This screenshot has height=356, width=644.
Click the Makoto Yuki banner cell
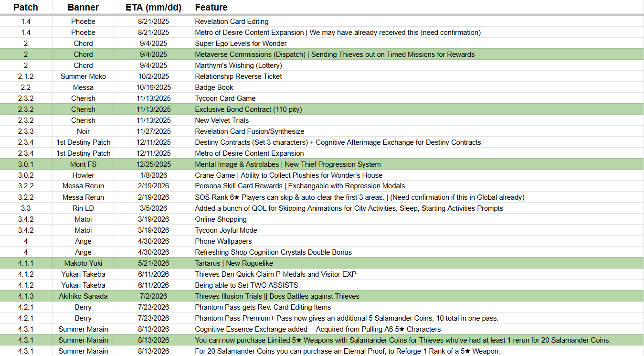point(83,263)
